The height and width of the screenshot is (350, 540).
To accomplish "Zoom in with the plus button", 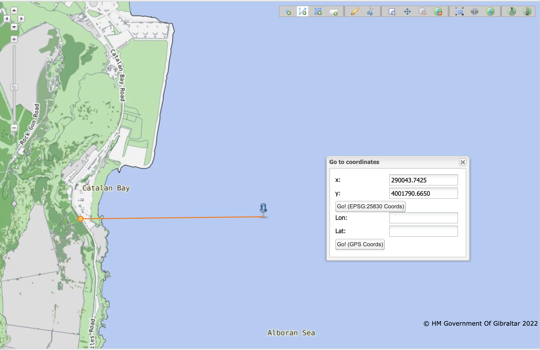I will pyautogui.click(x=14, y=39).
